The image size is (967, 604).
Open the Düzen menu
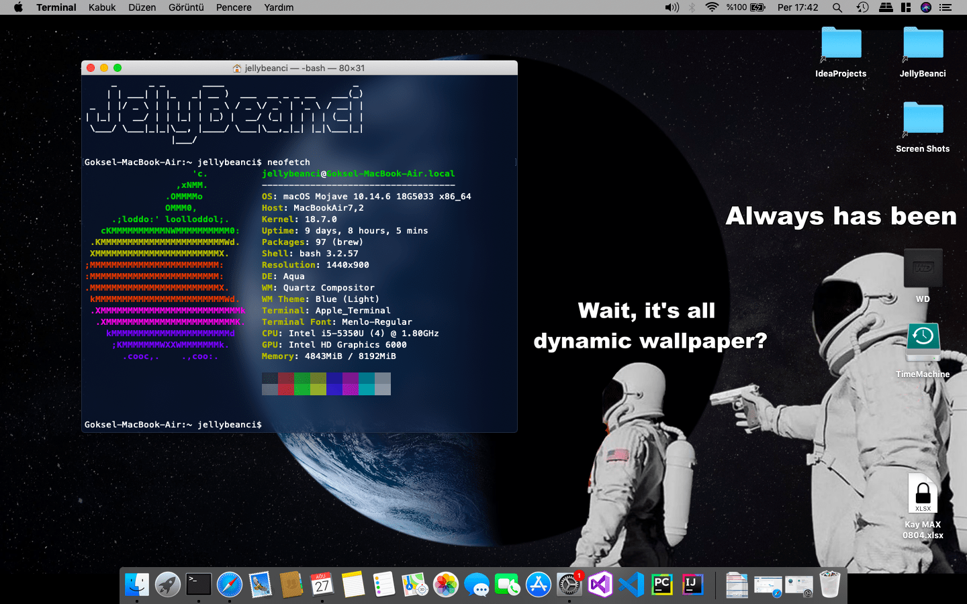(x=142, y=7)
